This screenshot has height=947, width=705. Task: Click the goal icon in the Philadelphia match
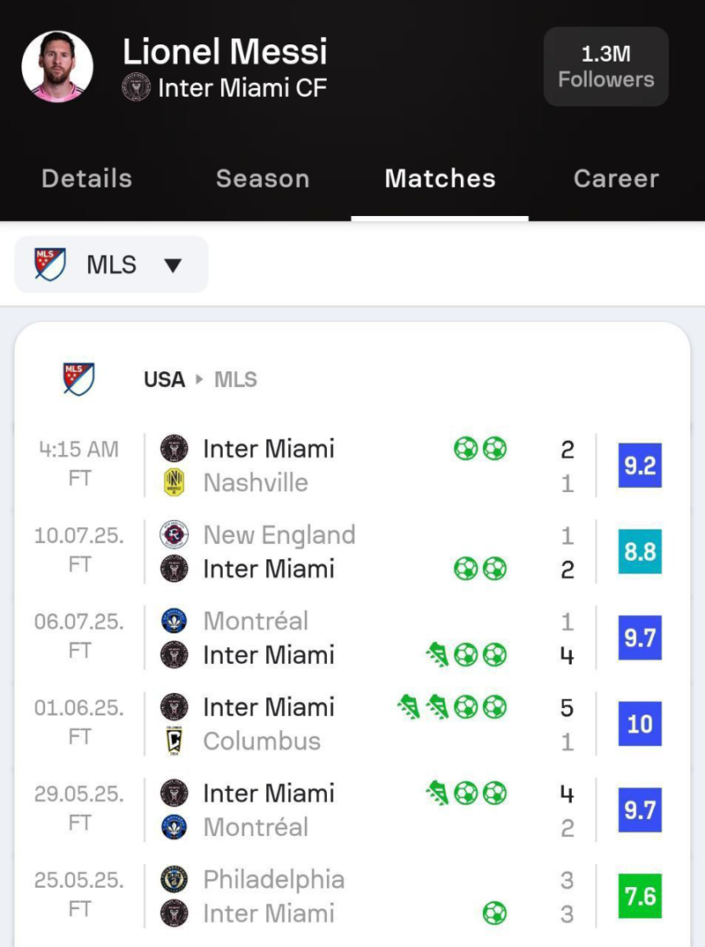pyautogui.click(x=494, y=913)
